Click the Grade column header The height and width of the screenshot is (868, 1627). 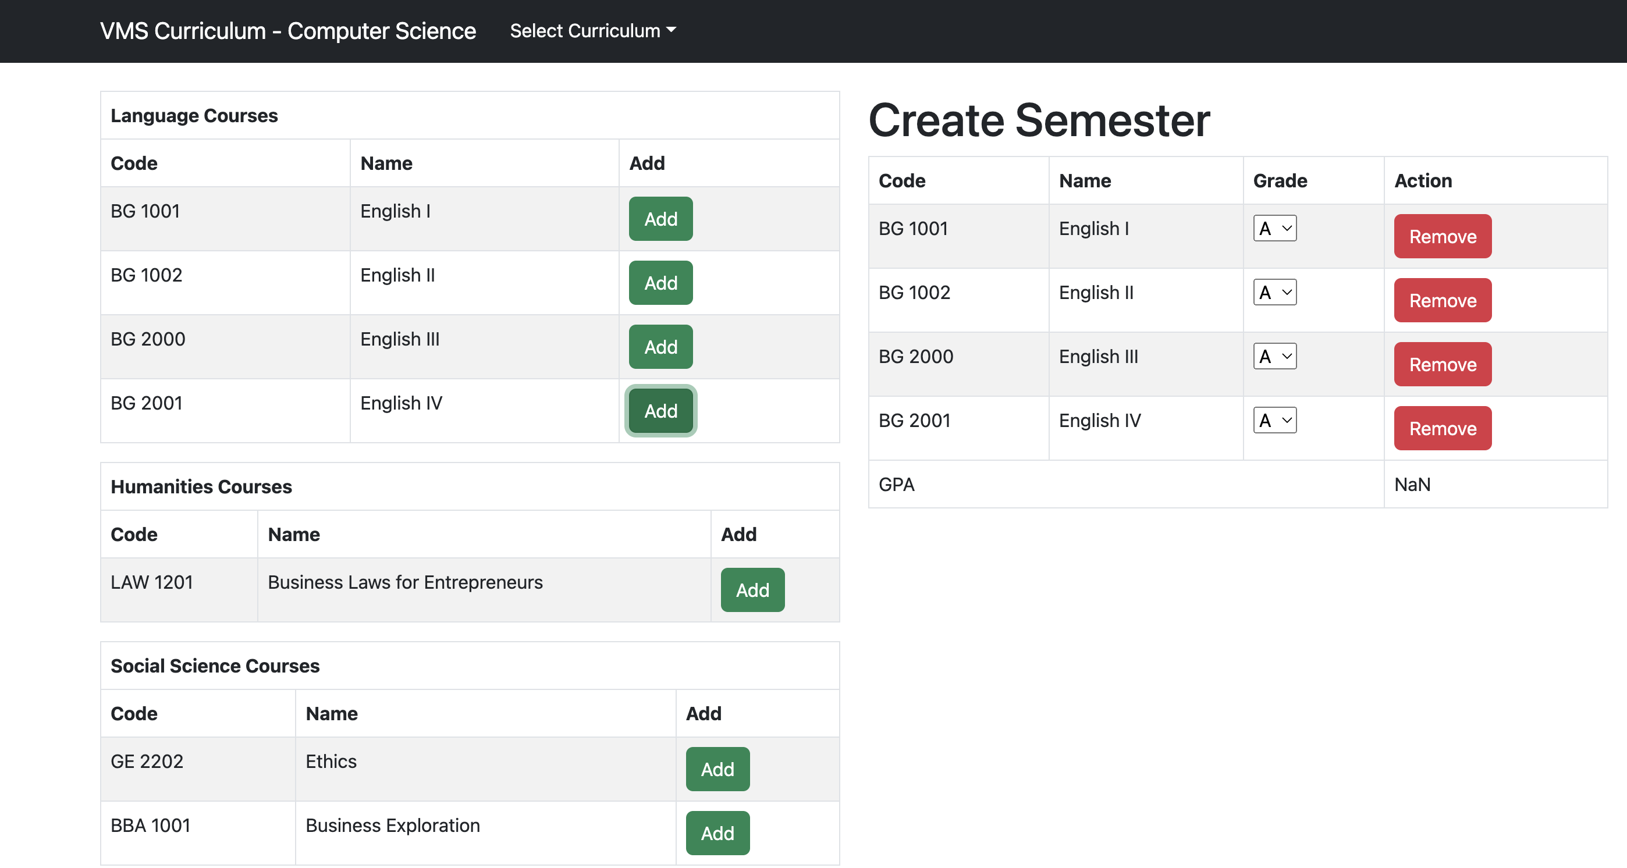click(x=1280, y=180)
